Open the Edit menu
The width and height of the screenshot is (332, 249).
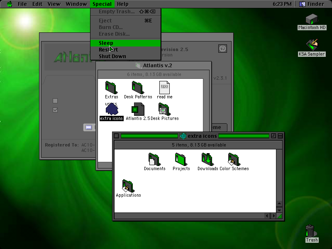tap(37, 4)
